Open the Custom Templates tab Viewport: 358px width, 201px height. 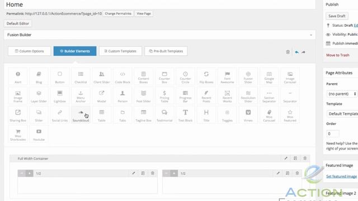pos(120,51)
